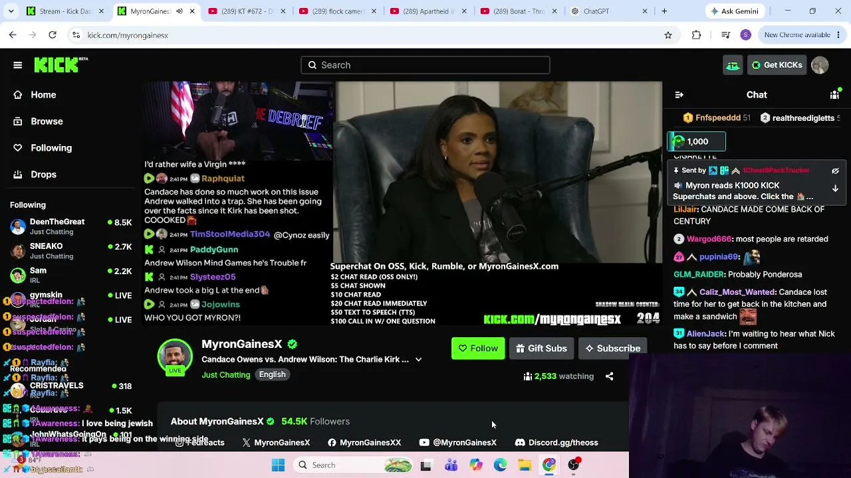
Task: Open @MyronGainesX YouTube link
Action: click(458, 443)
